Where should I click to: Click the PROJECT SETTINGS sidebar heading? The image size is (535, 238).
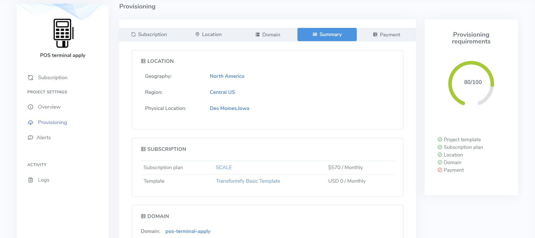(47, 92)
